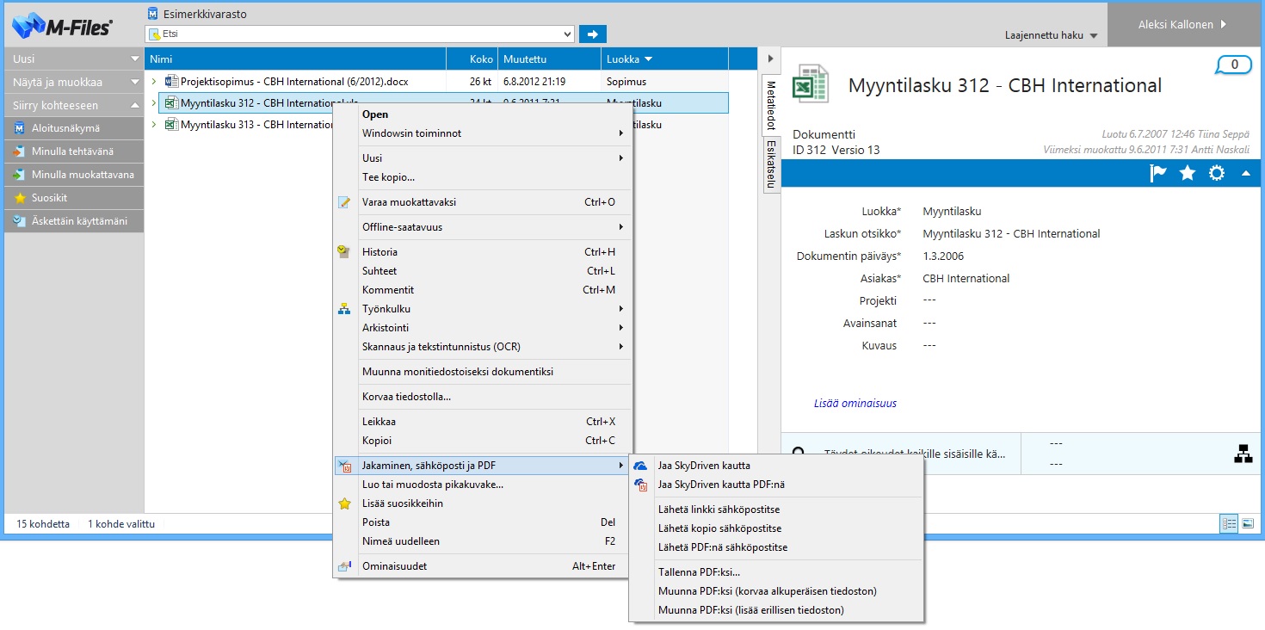Open the Työnkulku submenu

coord(483,309)
